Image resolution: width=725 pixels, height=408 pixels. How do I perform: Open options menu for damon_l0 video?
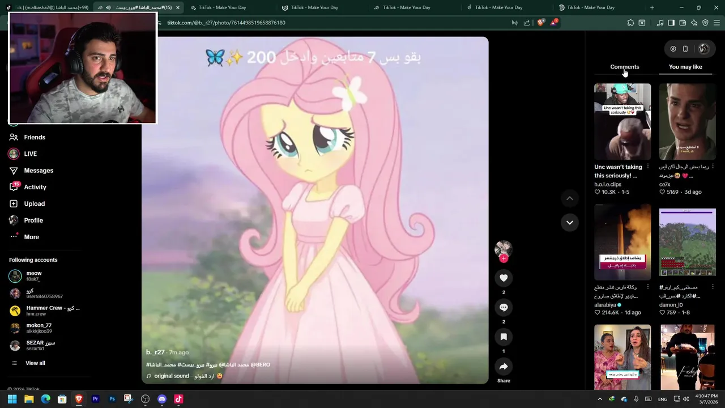coord(713,287)
